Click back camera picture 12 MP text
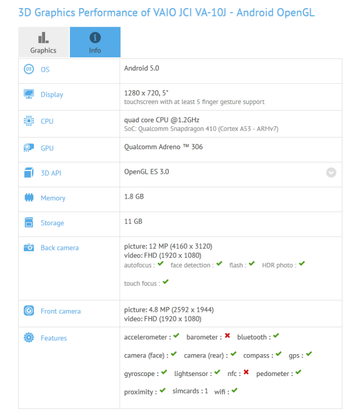This screenshot has width=350, height=410. coord(168,246)
